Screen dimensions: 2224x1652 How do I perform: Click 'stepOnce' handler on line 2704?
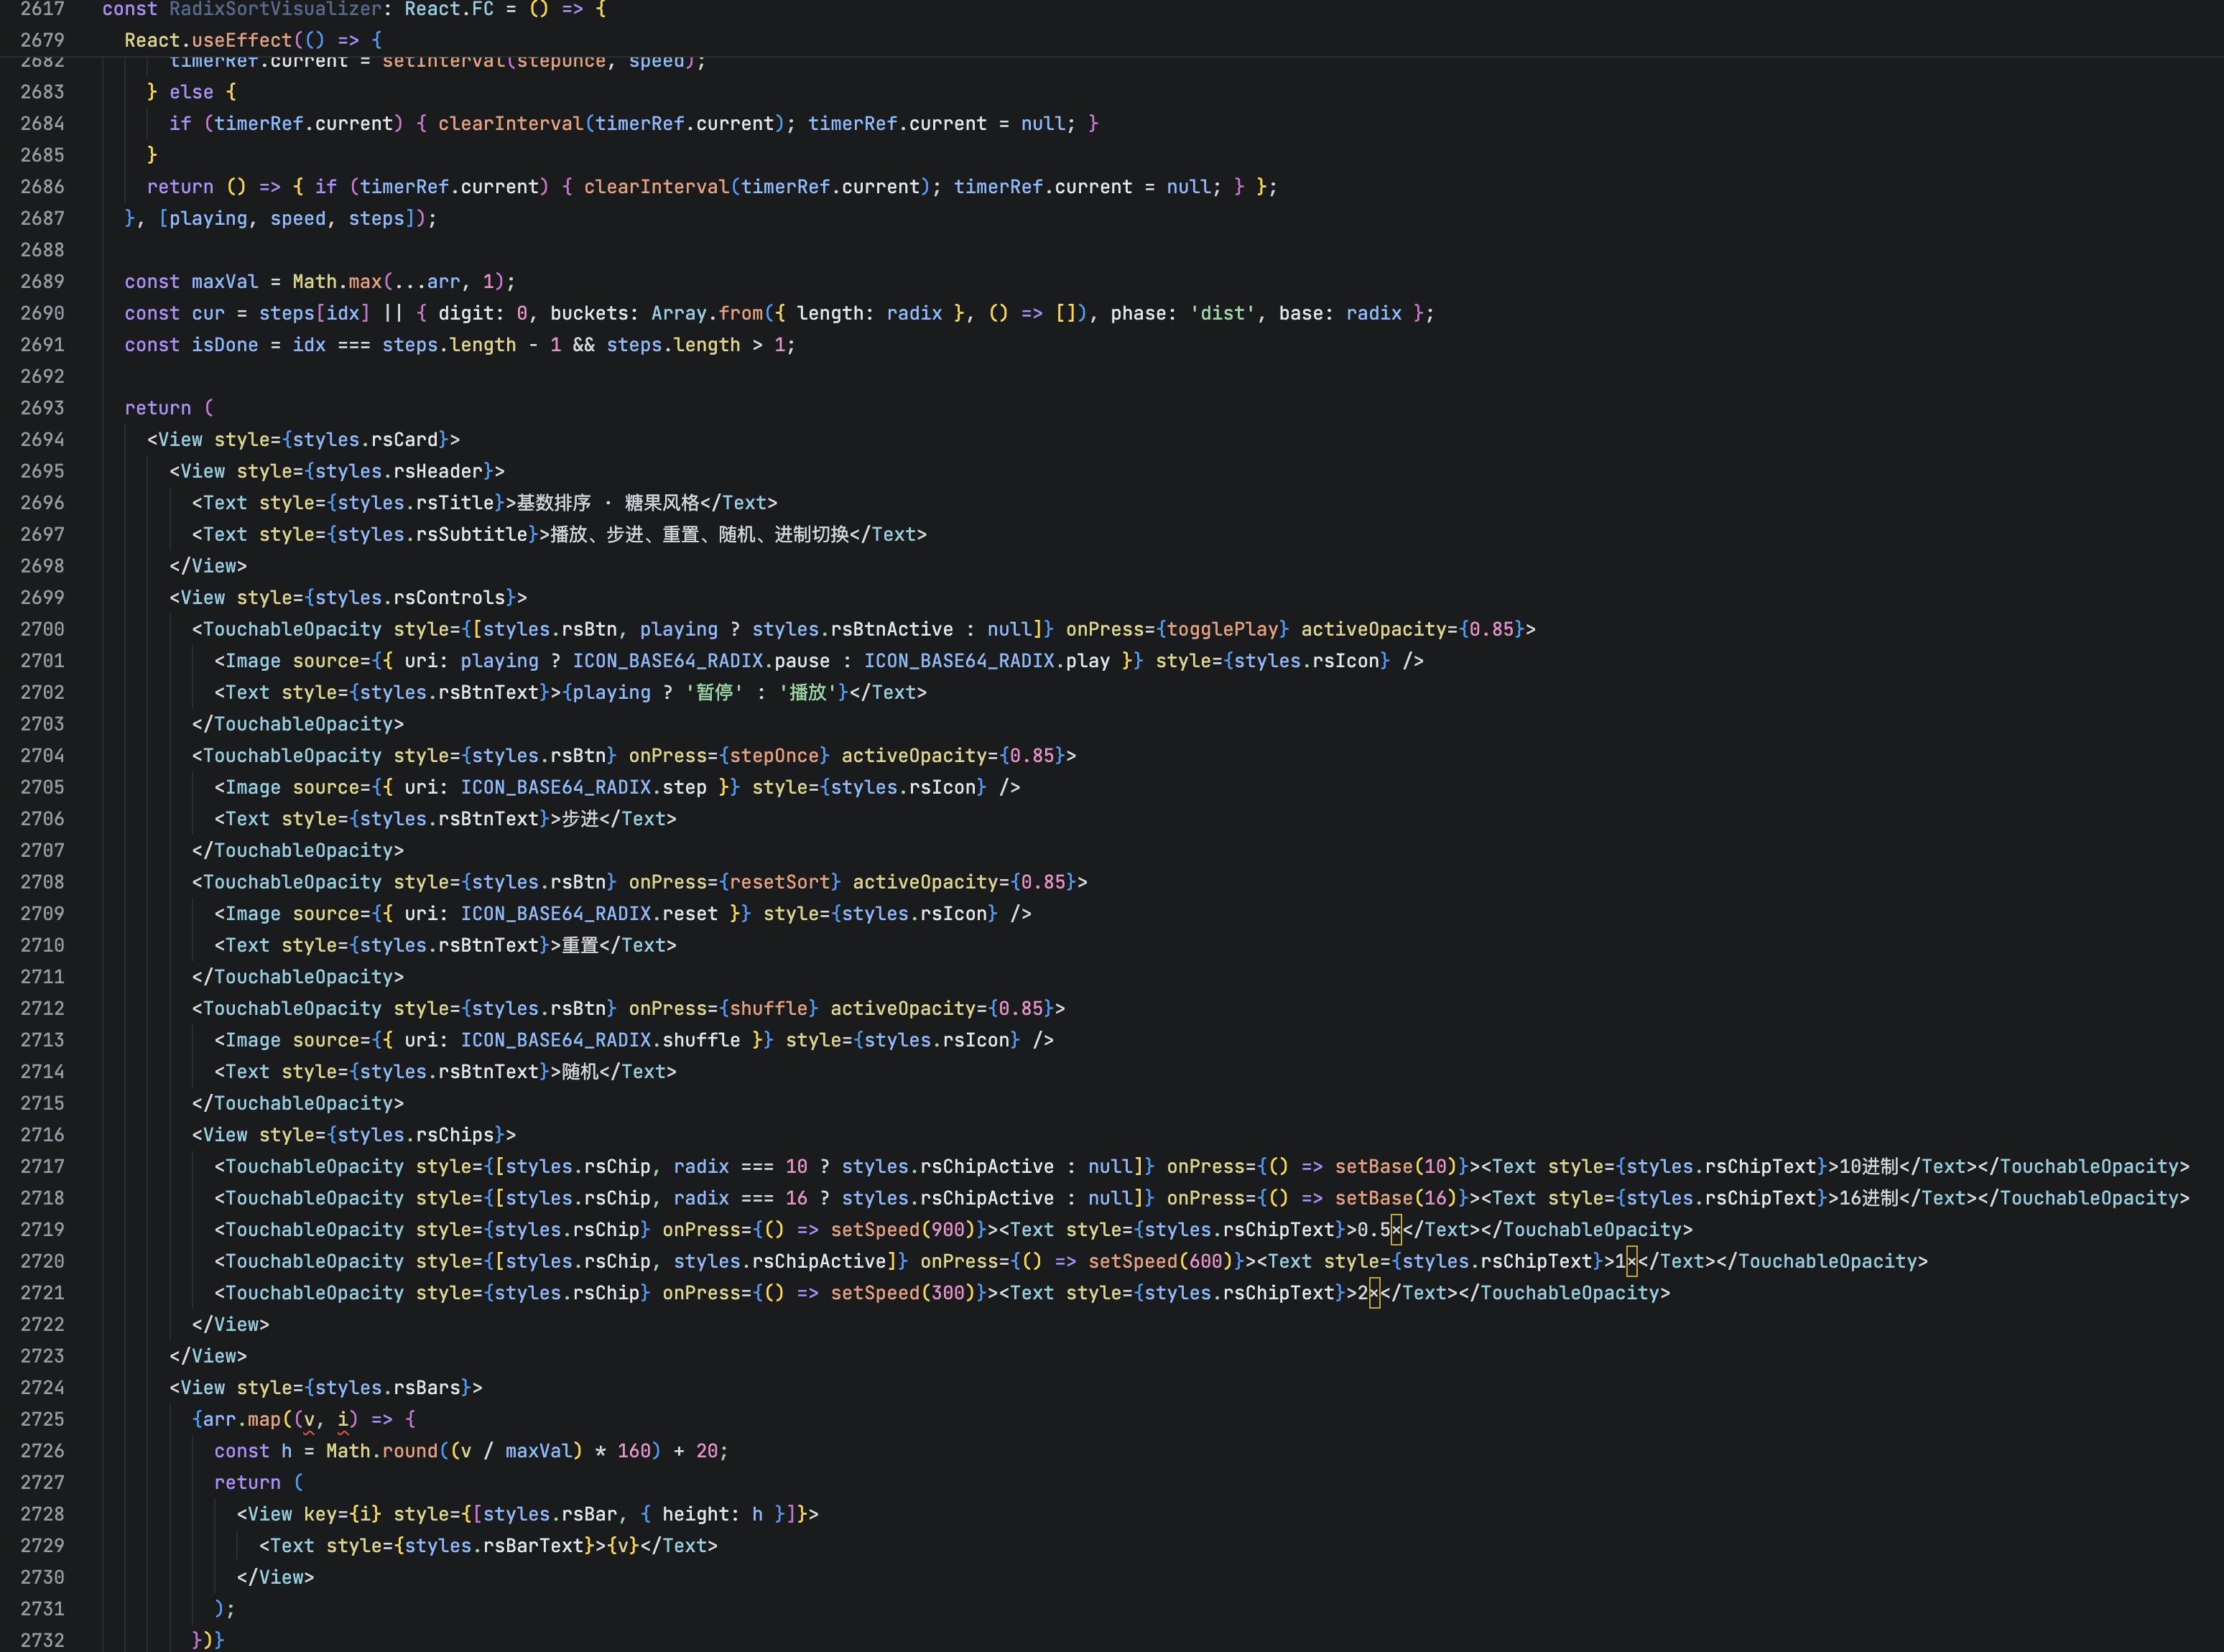click(774, 756)
